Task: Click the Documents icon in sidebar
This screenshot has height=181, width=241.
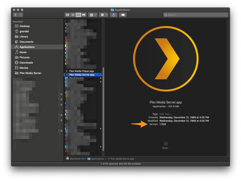Action: [17, 42]
